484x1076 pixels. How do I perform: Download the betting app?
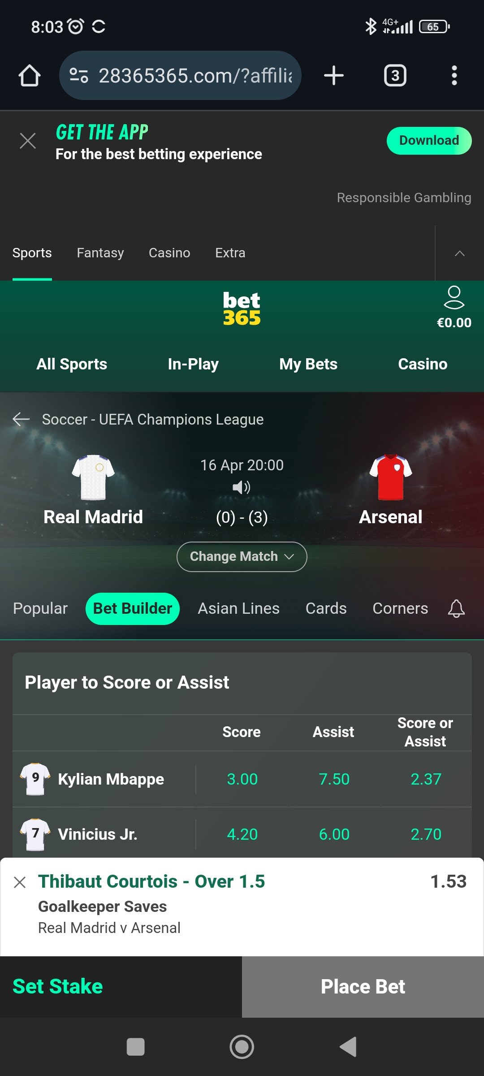[429, 141]
